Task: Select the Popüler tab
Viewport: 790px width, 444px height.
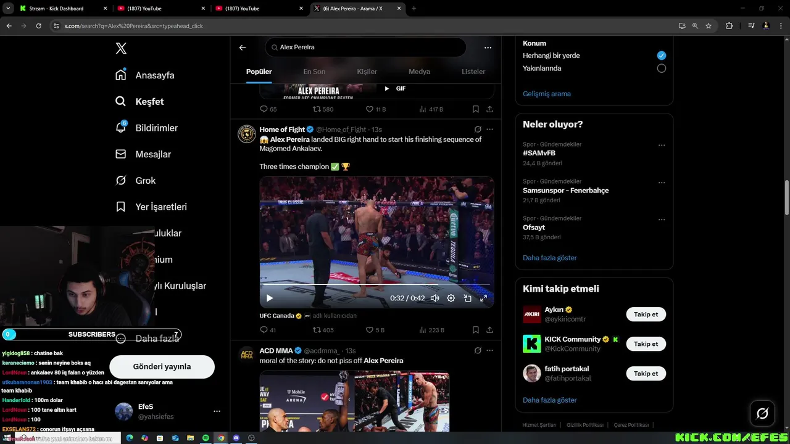Action: pos(259,72)
